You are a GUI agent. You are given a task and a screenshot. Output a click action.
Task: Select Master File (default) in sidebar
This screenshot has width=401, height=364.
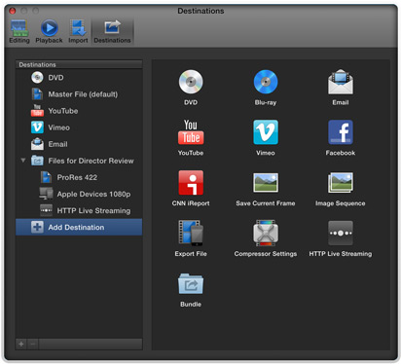(79, 94)
